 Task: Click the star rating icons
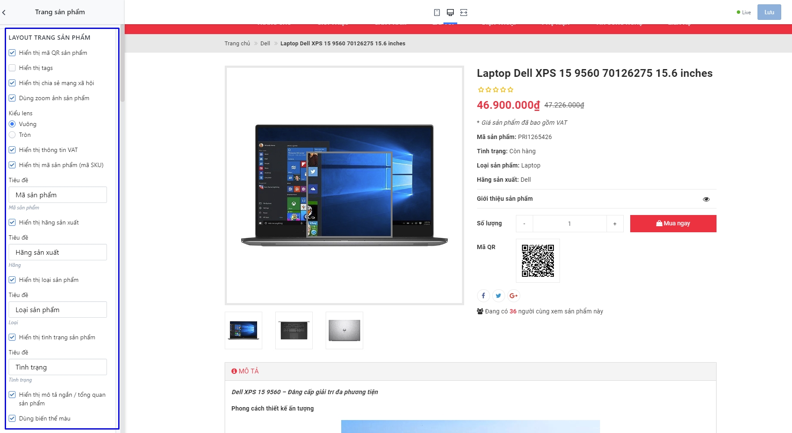(496, 90)
